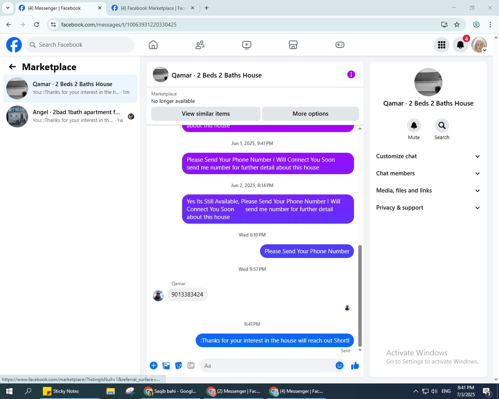Choose a GIF icon in composer

pos(191,365)
